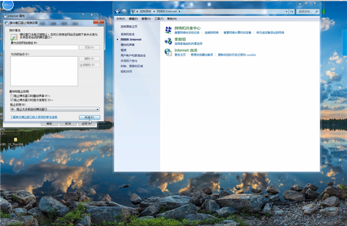Open 连接到网络 link
This screenshot has height=226, width=347.
tap(211, 32)
